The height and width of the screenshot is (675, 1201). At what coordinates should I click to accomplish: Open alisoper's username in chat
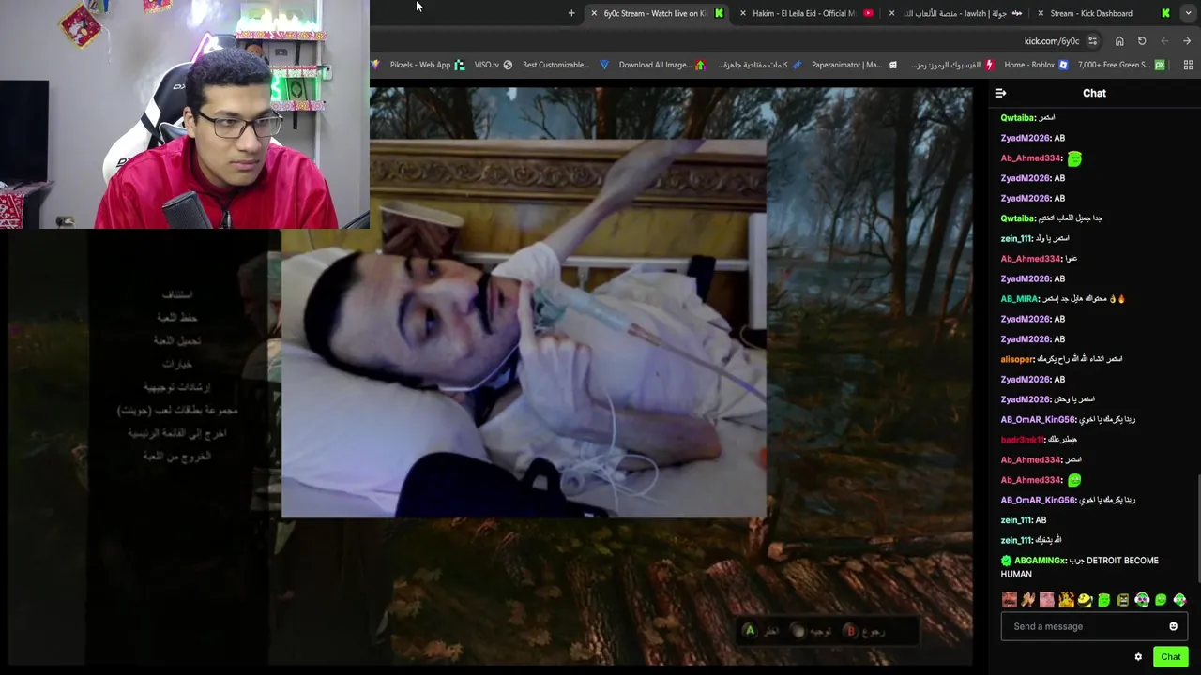click(x=1017, y=359)
